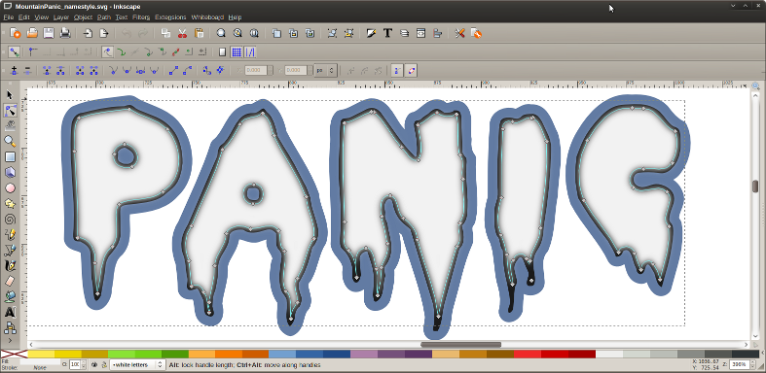Select the Pencil freehand tool
The height and width of the screenshot is (373, 766).
pyautogui.click(x=10, y=234)
